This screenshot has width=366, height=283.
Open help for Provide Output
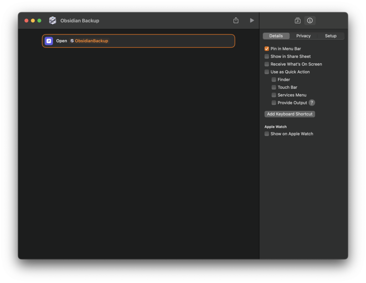312,102
